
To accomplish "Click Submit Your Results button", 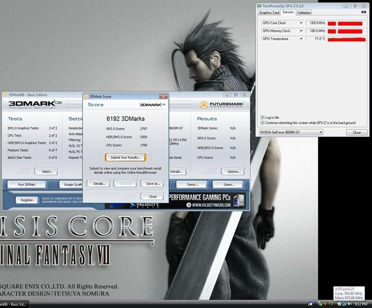I will click(x=126, y=157).
